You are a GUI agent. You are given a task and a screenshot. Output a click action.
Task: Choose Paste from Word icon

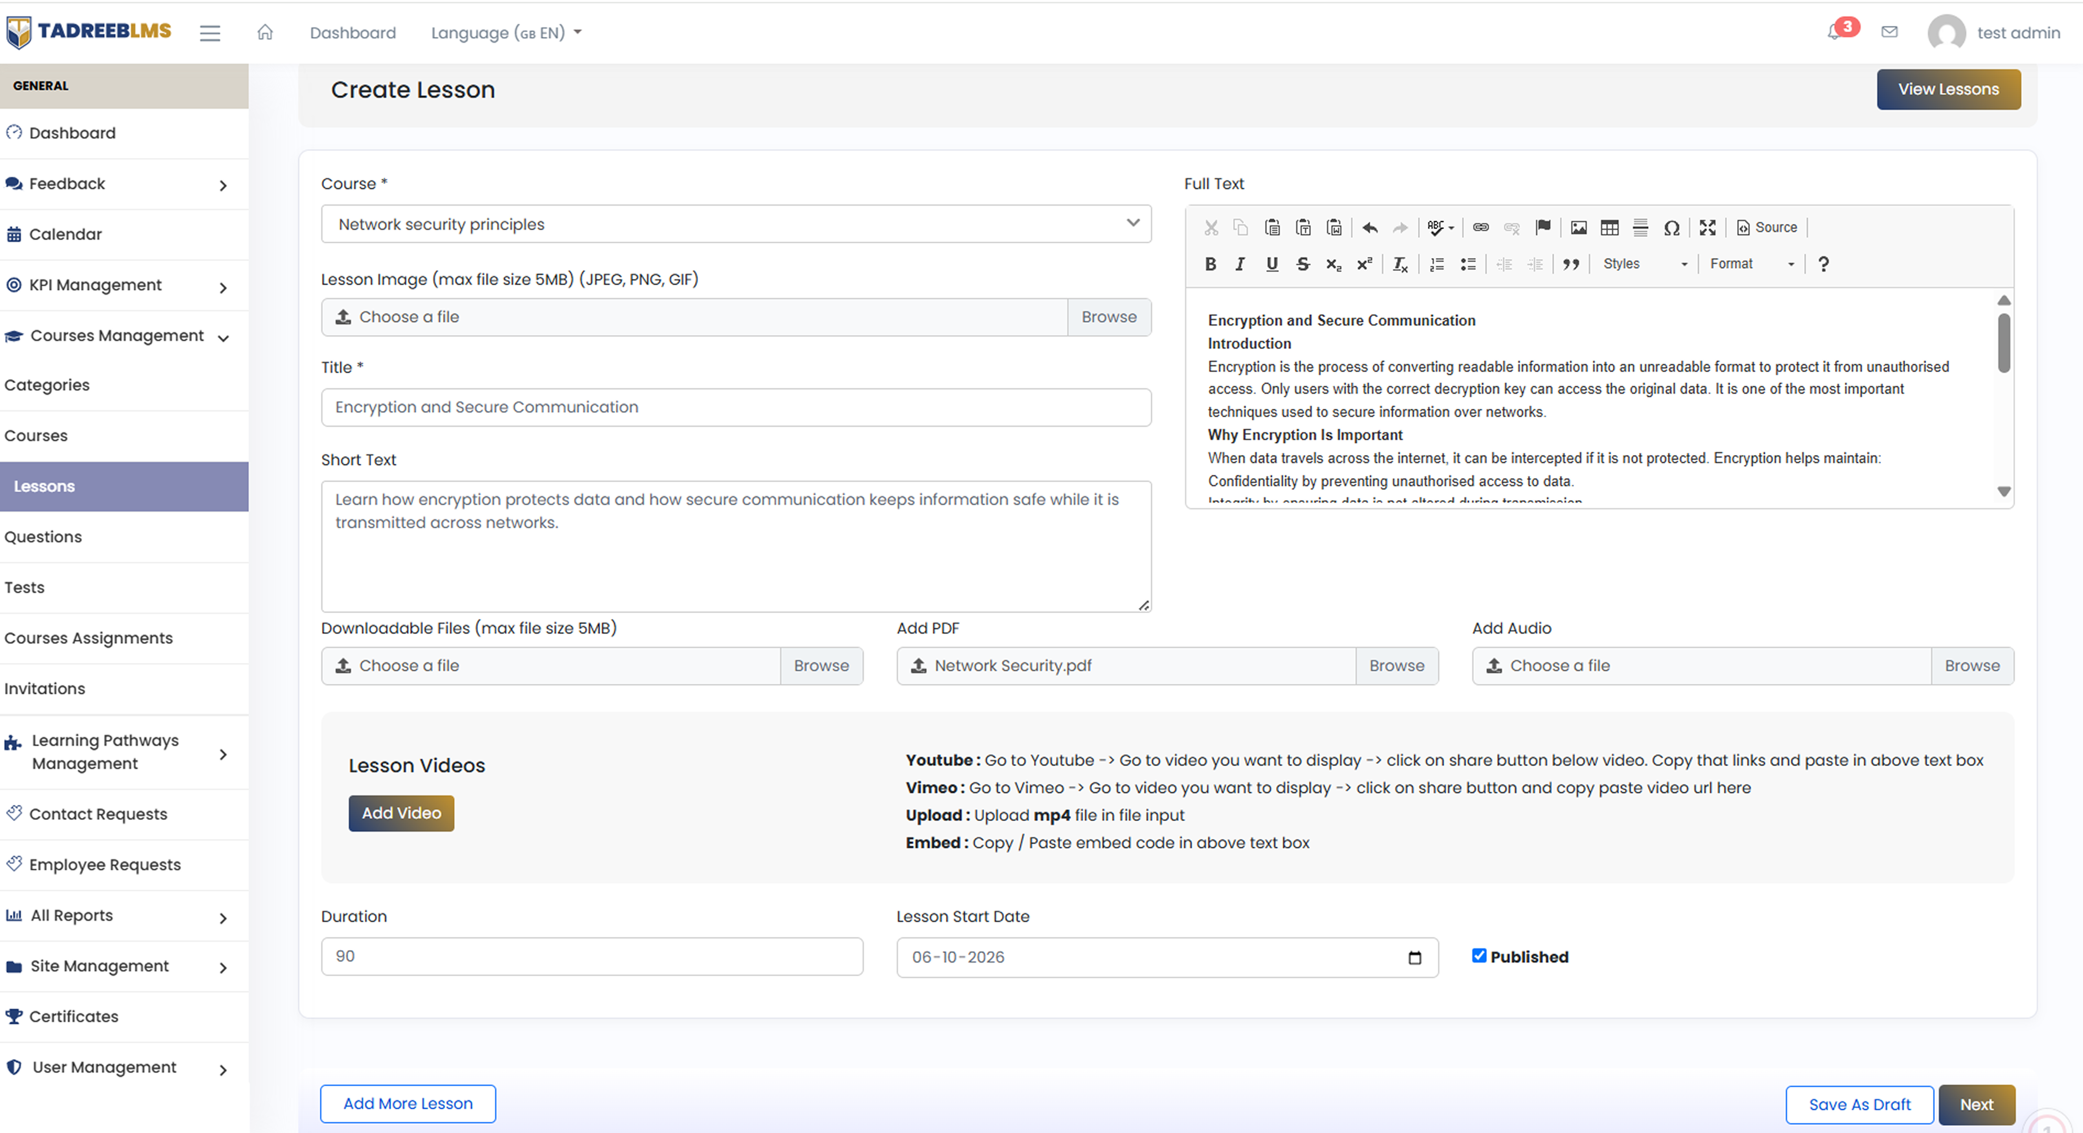(x=1334, y=228)
